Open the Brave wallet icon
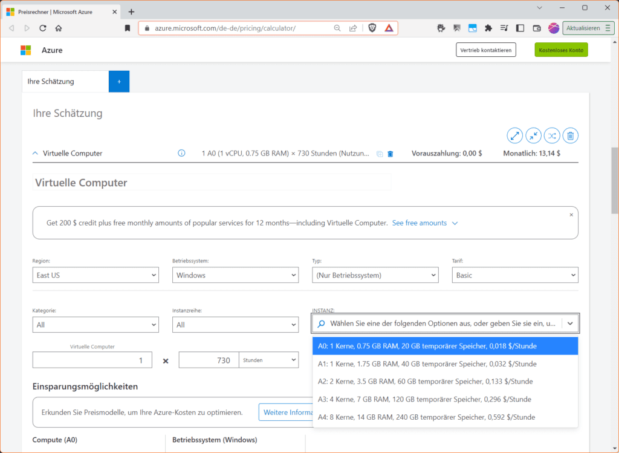 coord(537,28)
